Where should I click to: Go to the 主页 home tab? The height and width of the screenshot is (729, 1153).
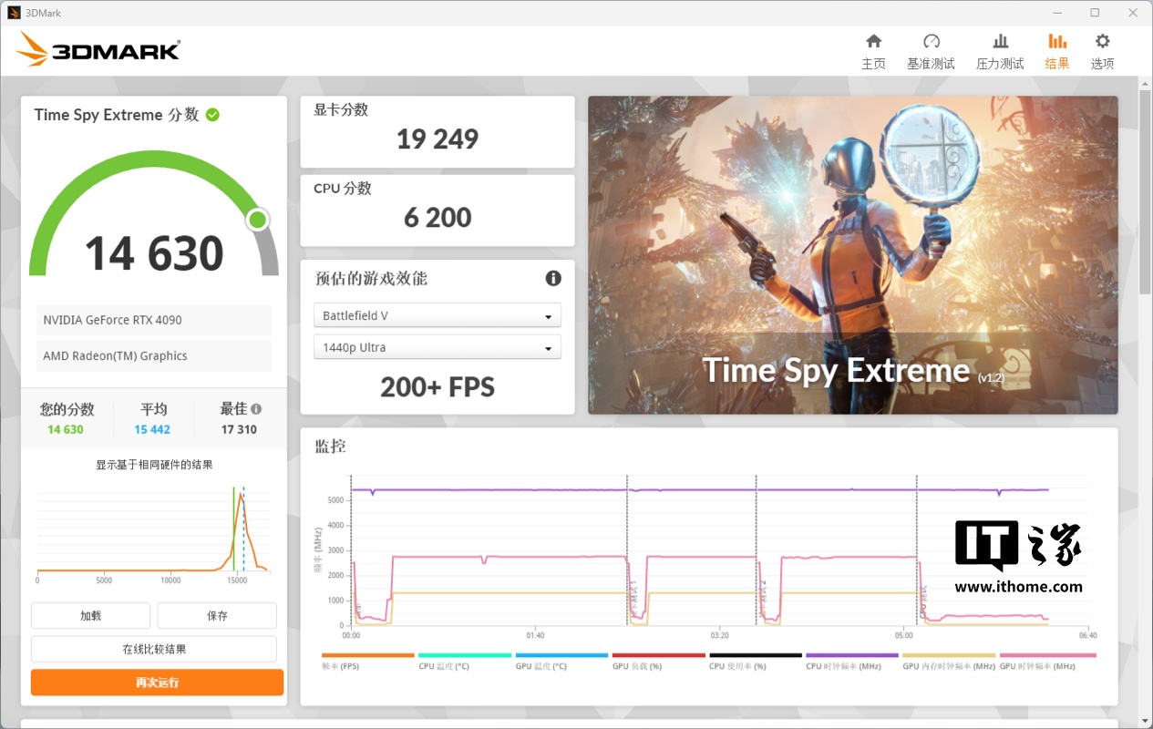[x=873, y=52]
